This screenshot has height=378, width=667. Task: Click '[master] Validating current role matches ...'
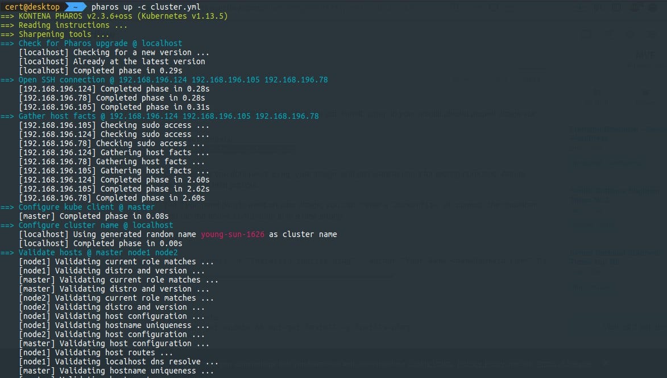point(119,280)
